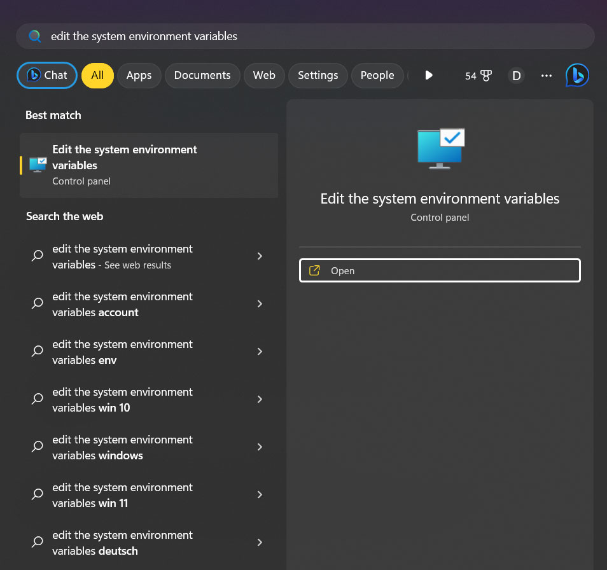Click the Open button in the right pane
The image size is (607, 570).
(x=439, y=270)
